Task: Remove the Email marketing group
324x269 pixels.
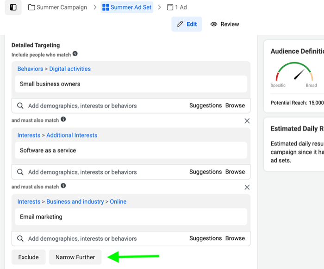Action: click(x=247, y=188)
